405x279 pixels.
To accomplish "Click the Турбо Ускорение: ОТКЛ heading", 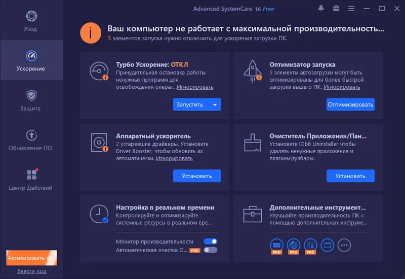I will [152, 64].
